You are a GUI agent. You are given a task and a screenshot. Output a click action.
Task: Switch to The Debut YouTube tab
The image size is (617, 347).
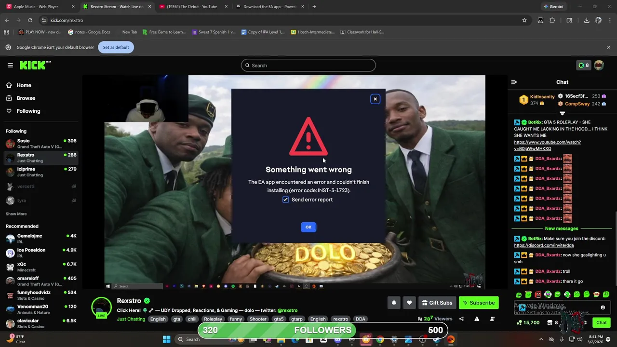[192, 7]
